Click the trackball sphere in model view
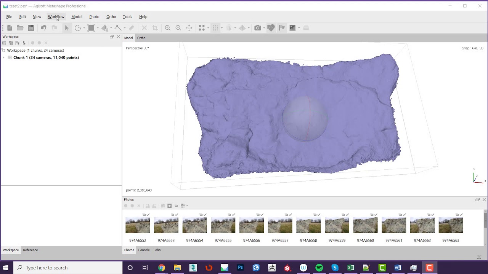 pos(305,118)
